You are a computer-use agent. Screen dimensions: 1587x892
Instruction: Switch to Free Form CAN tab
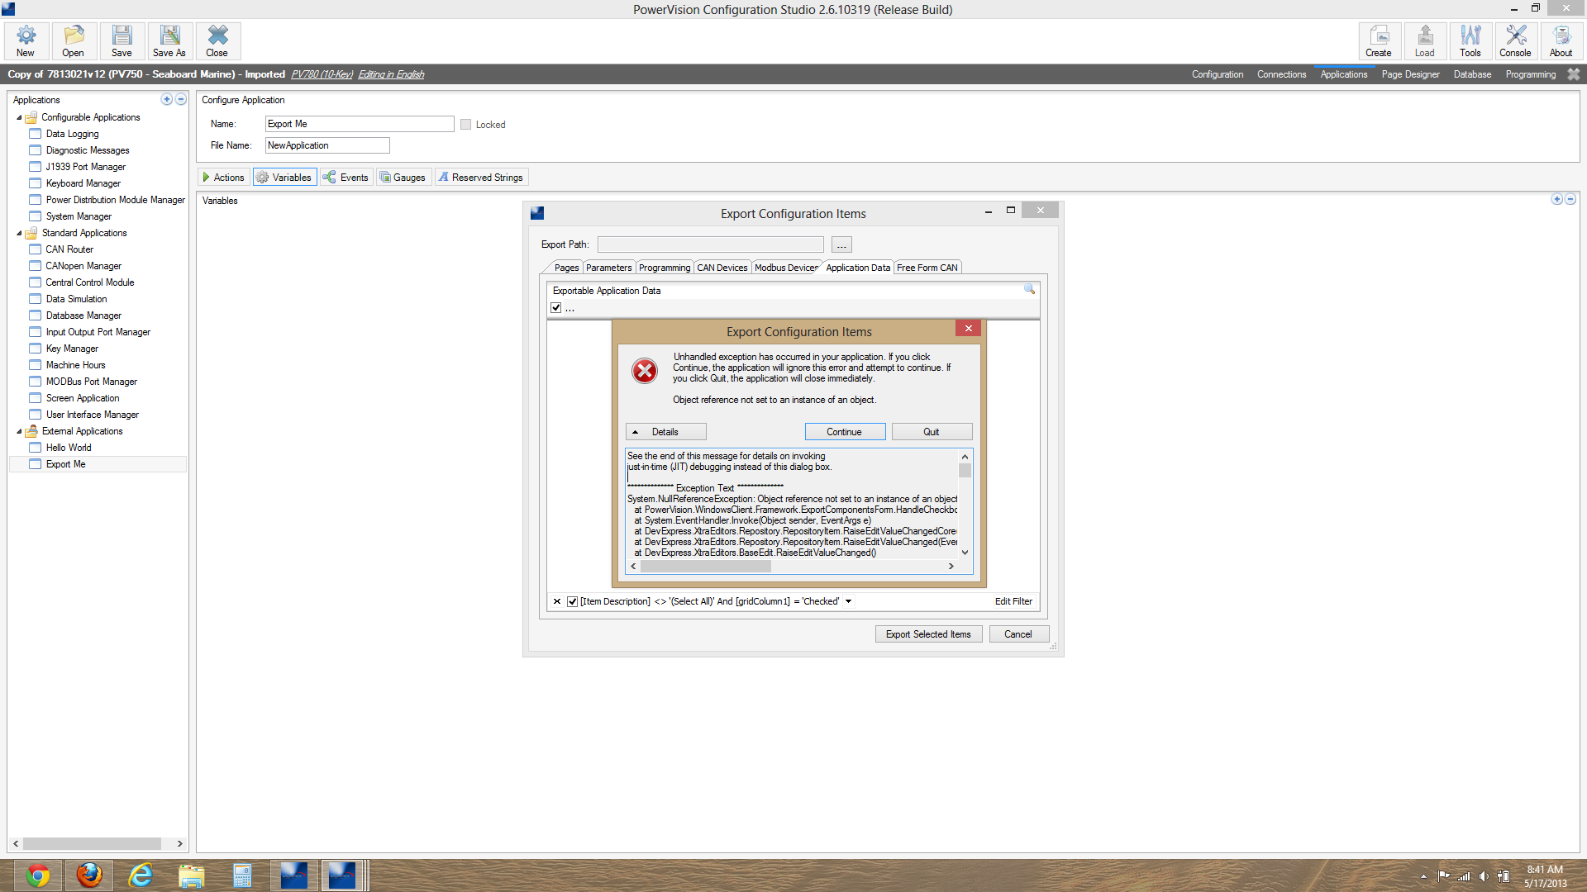point(927,268)
